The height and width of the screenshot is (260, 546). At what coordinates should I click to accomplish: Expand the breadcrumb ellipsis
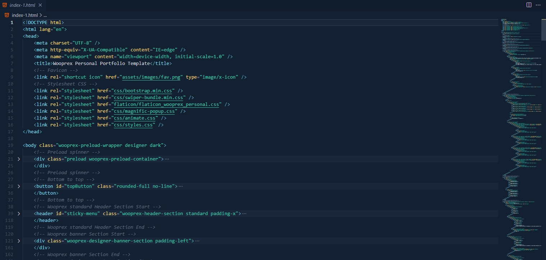click(45, 15)
